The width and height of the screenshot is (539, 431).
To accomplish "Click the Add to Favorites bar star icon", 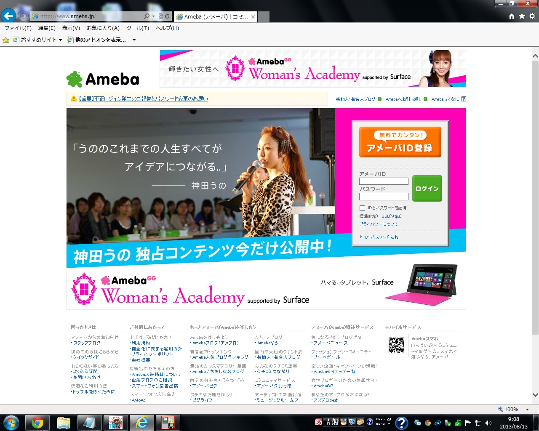I will pos(6,40).
